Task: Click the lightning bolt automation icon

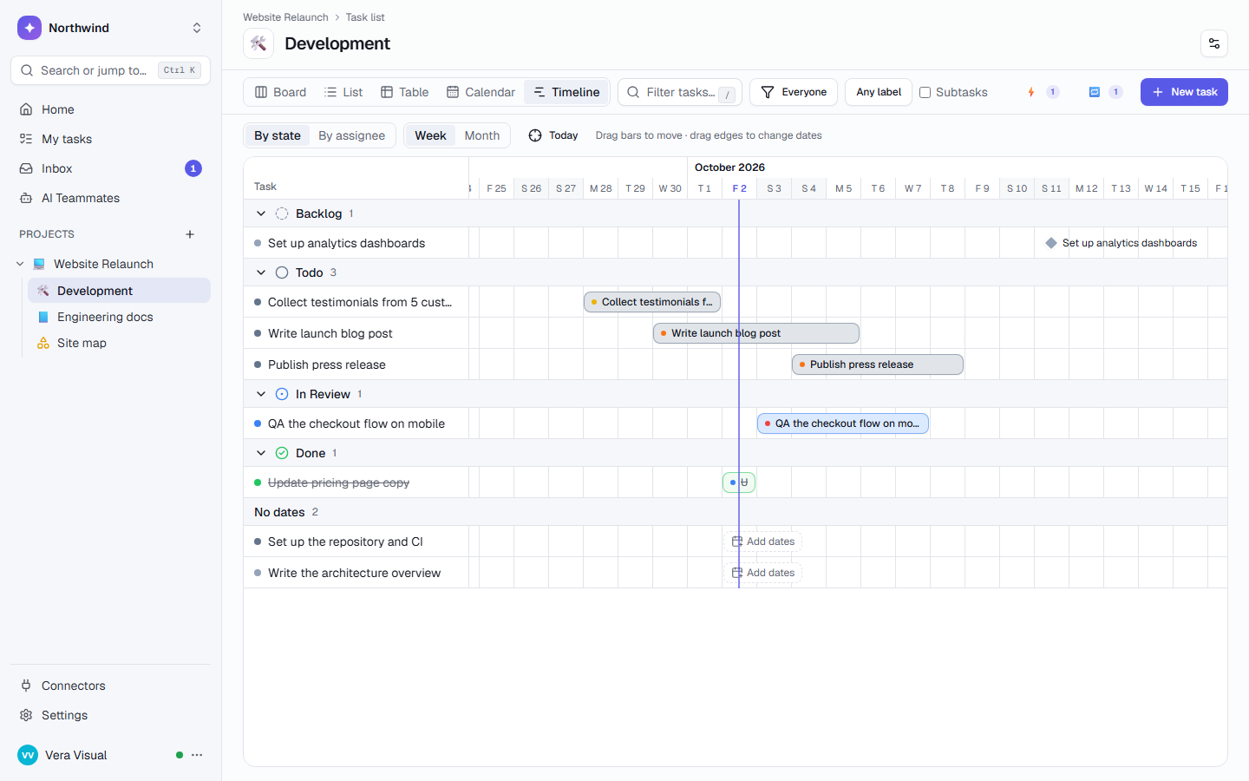Action: click(x=1031, y=92)
